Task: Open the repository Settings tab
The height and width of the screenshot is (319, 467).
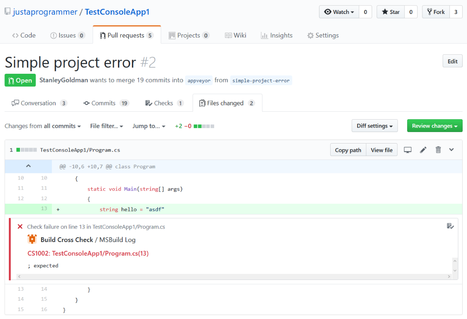Action: pyautogui.click(x=323, y=35)
